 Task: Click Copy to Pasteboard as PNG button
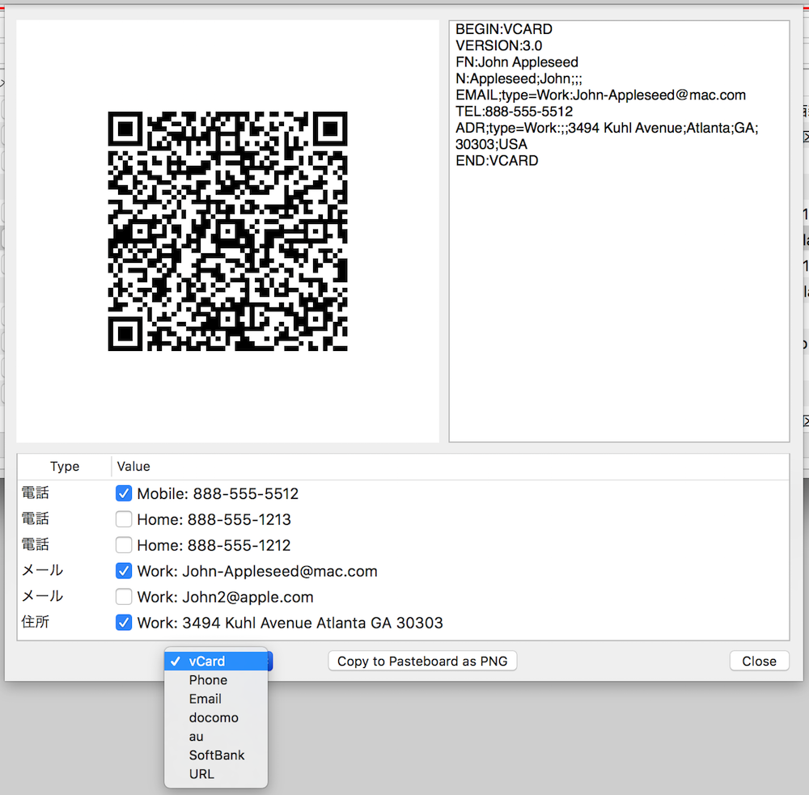tap(422, 661)
